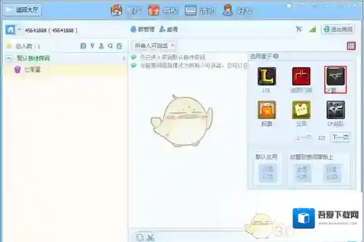The width and height of the screenshot is (364, 242).
Task: Open the tab with the blue card icon
Action: click(200, 11)
